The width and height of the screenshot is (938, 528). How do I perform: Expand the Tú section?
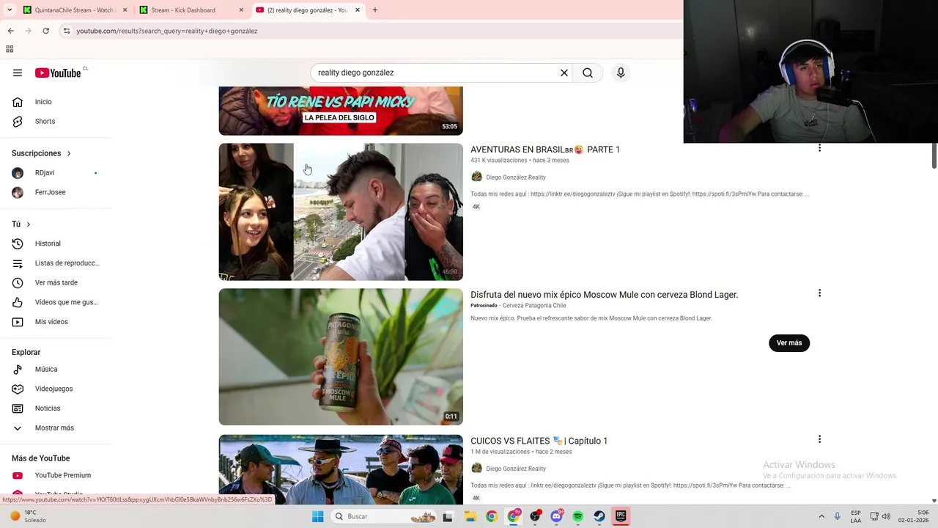coord(21,224)
